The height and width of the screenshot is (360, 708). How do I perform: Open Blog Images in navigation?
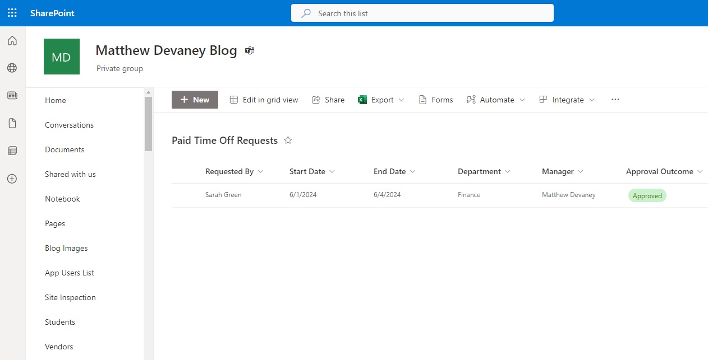(x=66, y=248)
